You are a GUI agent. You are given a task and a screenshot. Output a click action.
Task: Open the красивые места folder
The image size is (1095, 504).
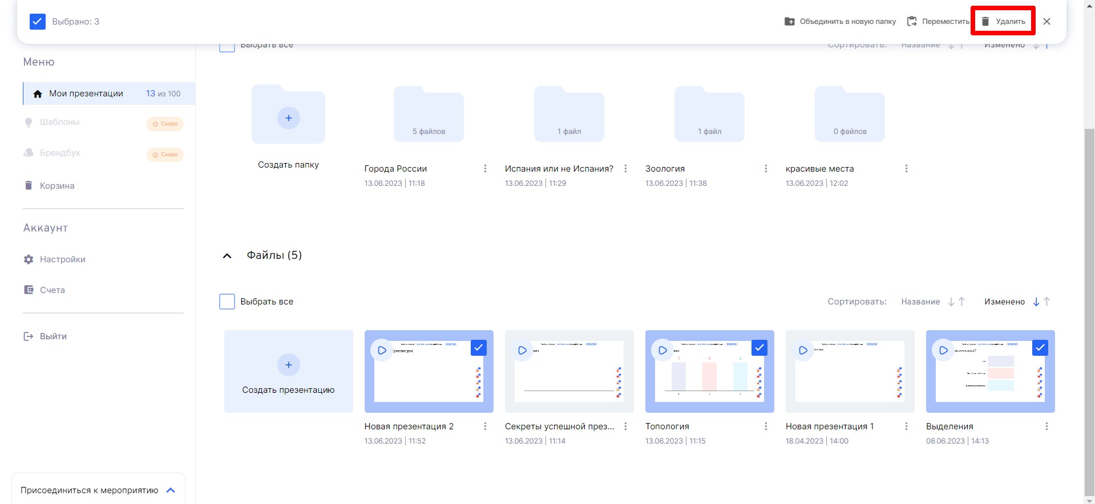(x=850, y=114)
